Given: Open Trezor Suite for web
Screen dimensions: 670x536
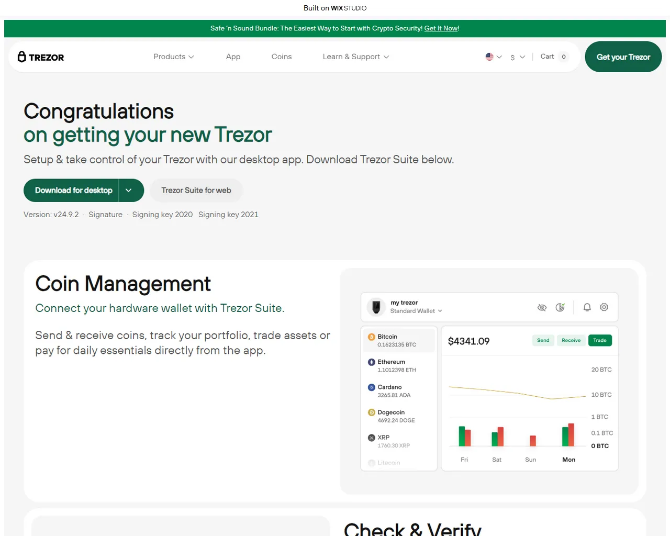Looking at the screenshot, I should click(x=196, y=191).
